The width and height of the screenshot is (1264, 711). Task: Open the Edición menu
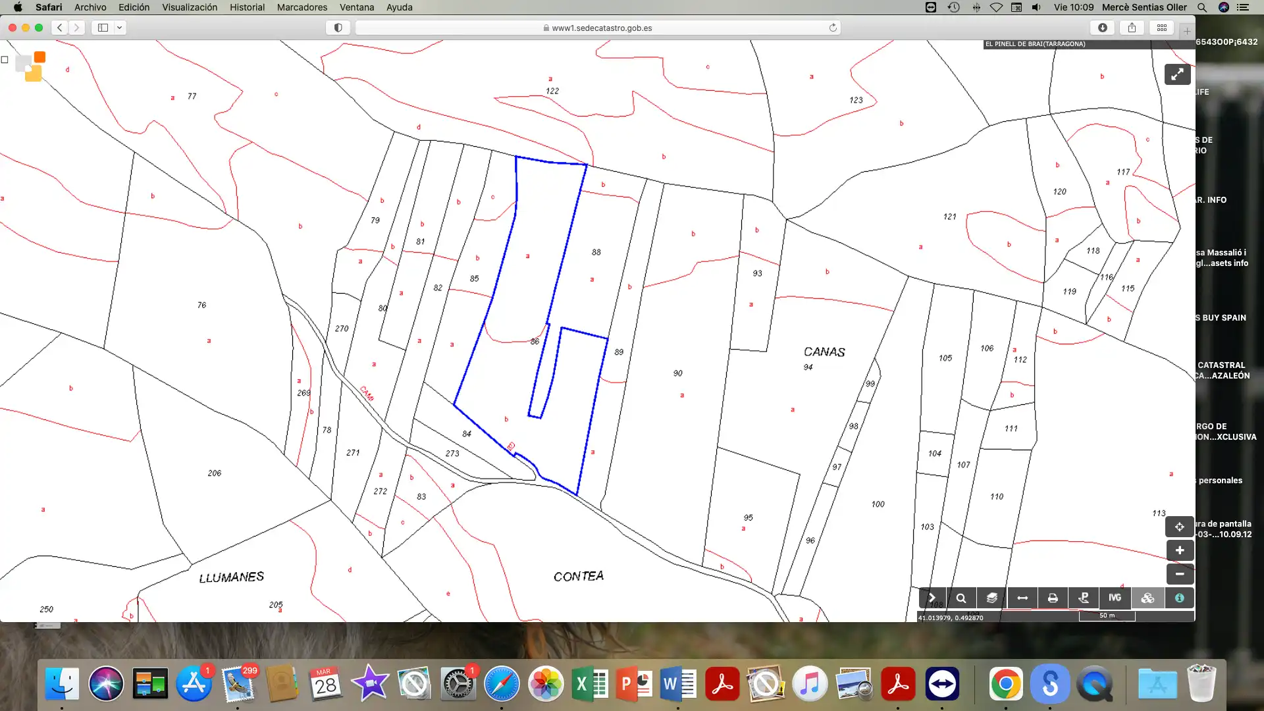pyautogui.click(x=134, y=7)
